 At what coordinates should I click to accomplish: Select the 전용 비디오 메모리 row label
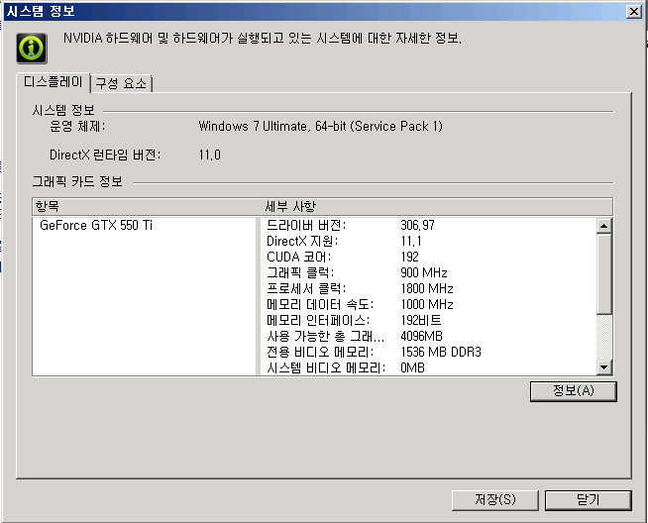coord(320,352)
